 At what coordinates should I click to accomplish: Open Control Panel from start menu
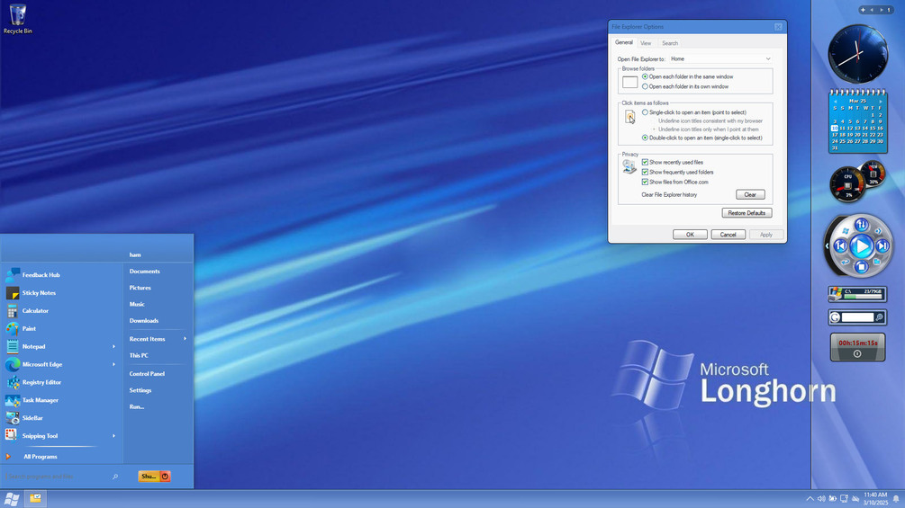(147, 374)
